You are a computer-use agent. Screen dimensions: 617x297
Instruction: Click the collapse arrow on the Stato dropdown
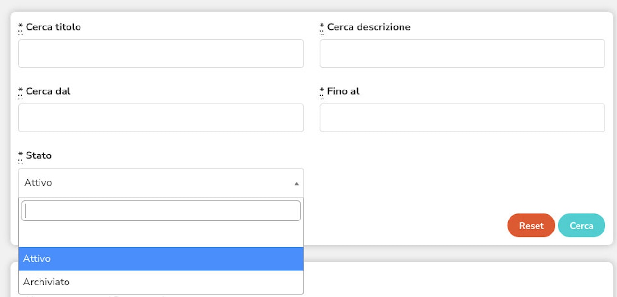coord(297,183)
